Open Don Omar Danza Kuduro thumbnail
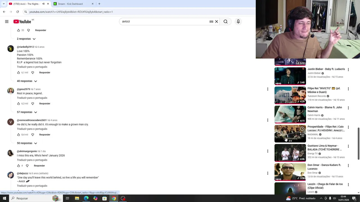Image resolution: width=360 pixels, height=202 pixels. (290, 172)
